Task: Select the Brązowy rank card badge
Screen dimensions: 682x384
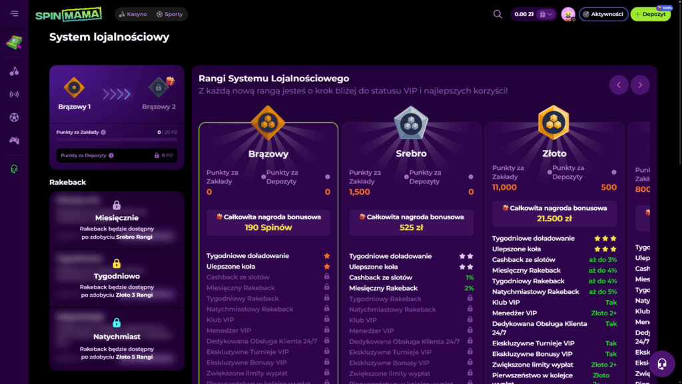Action: pyautogui.click(x=268, y=123)
